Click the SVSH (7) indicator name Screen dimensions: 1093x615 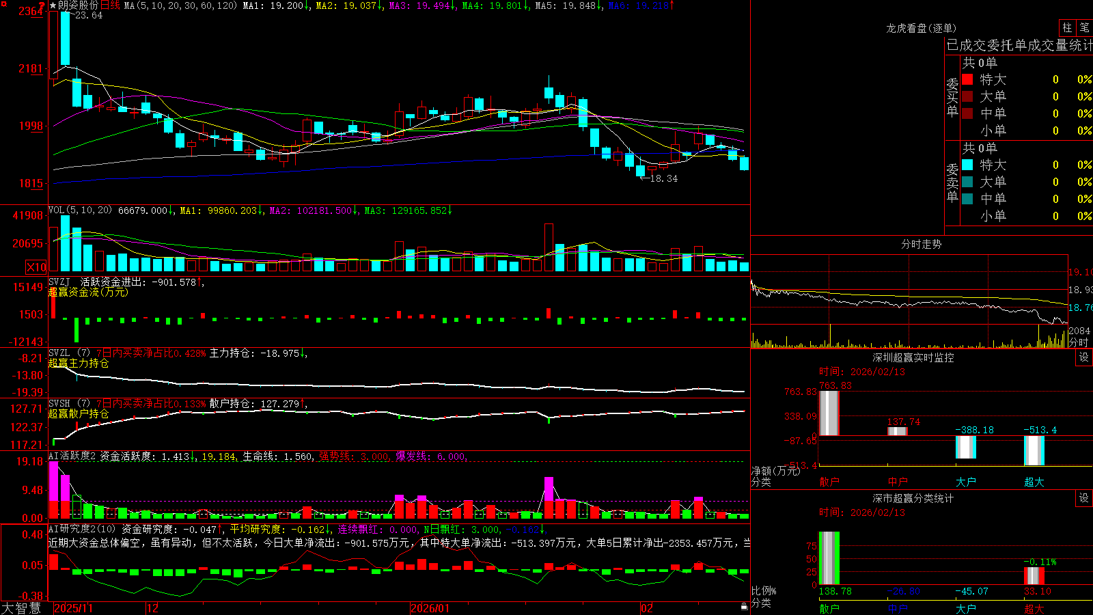[x=69, y=404]
